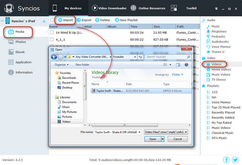Open the Information section

pyautogui.click(x=21, y=72)
